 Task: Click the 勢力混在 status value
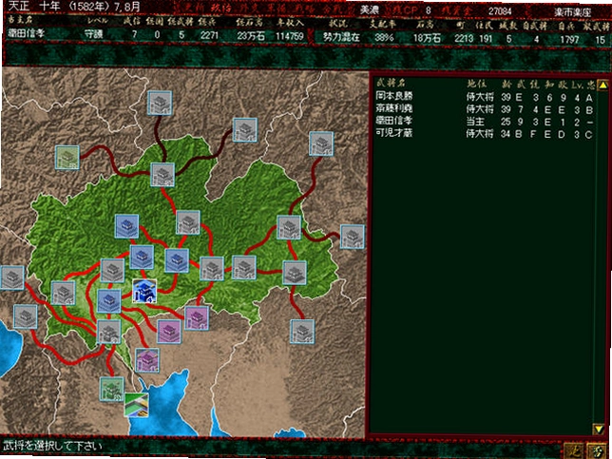pyautogui.click(x=341, y=37)
